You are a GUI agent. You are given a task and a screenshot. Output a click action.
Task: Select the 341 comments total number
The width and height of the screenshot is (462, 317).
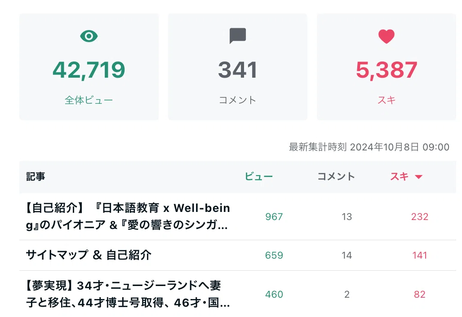coord(237,70)
